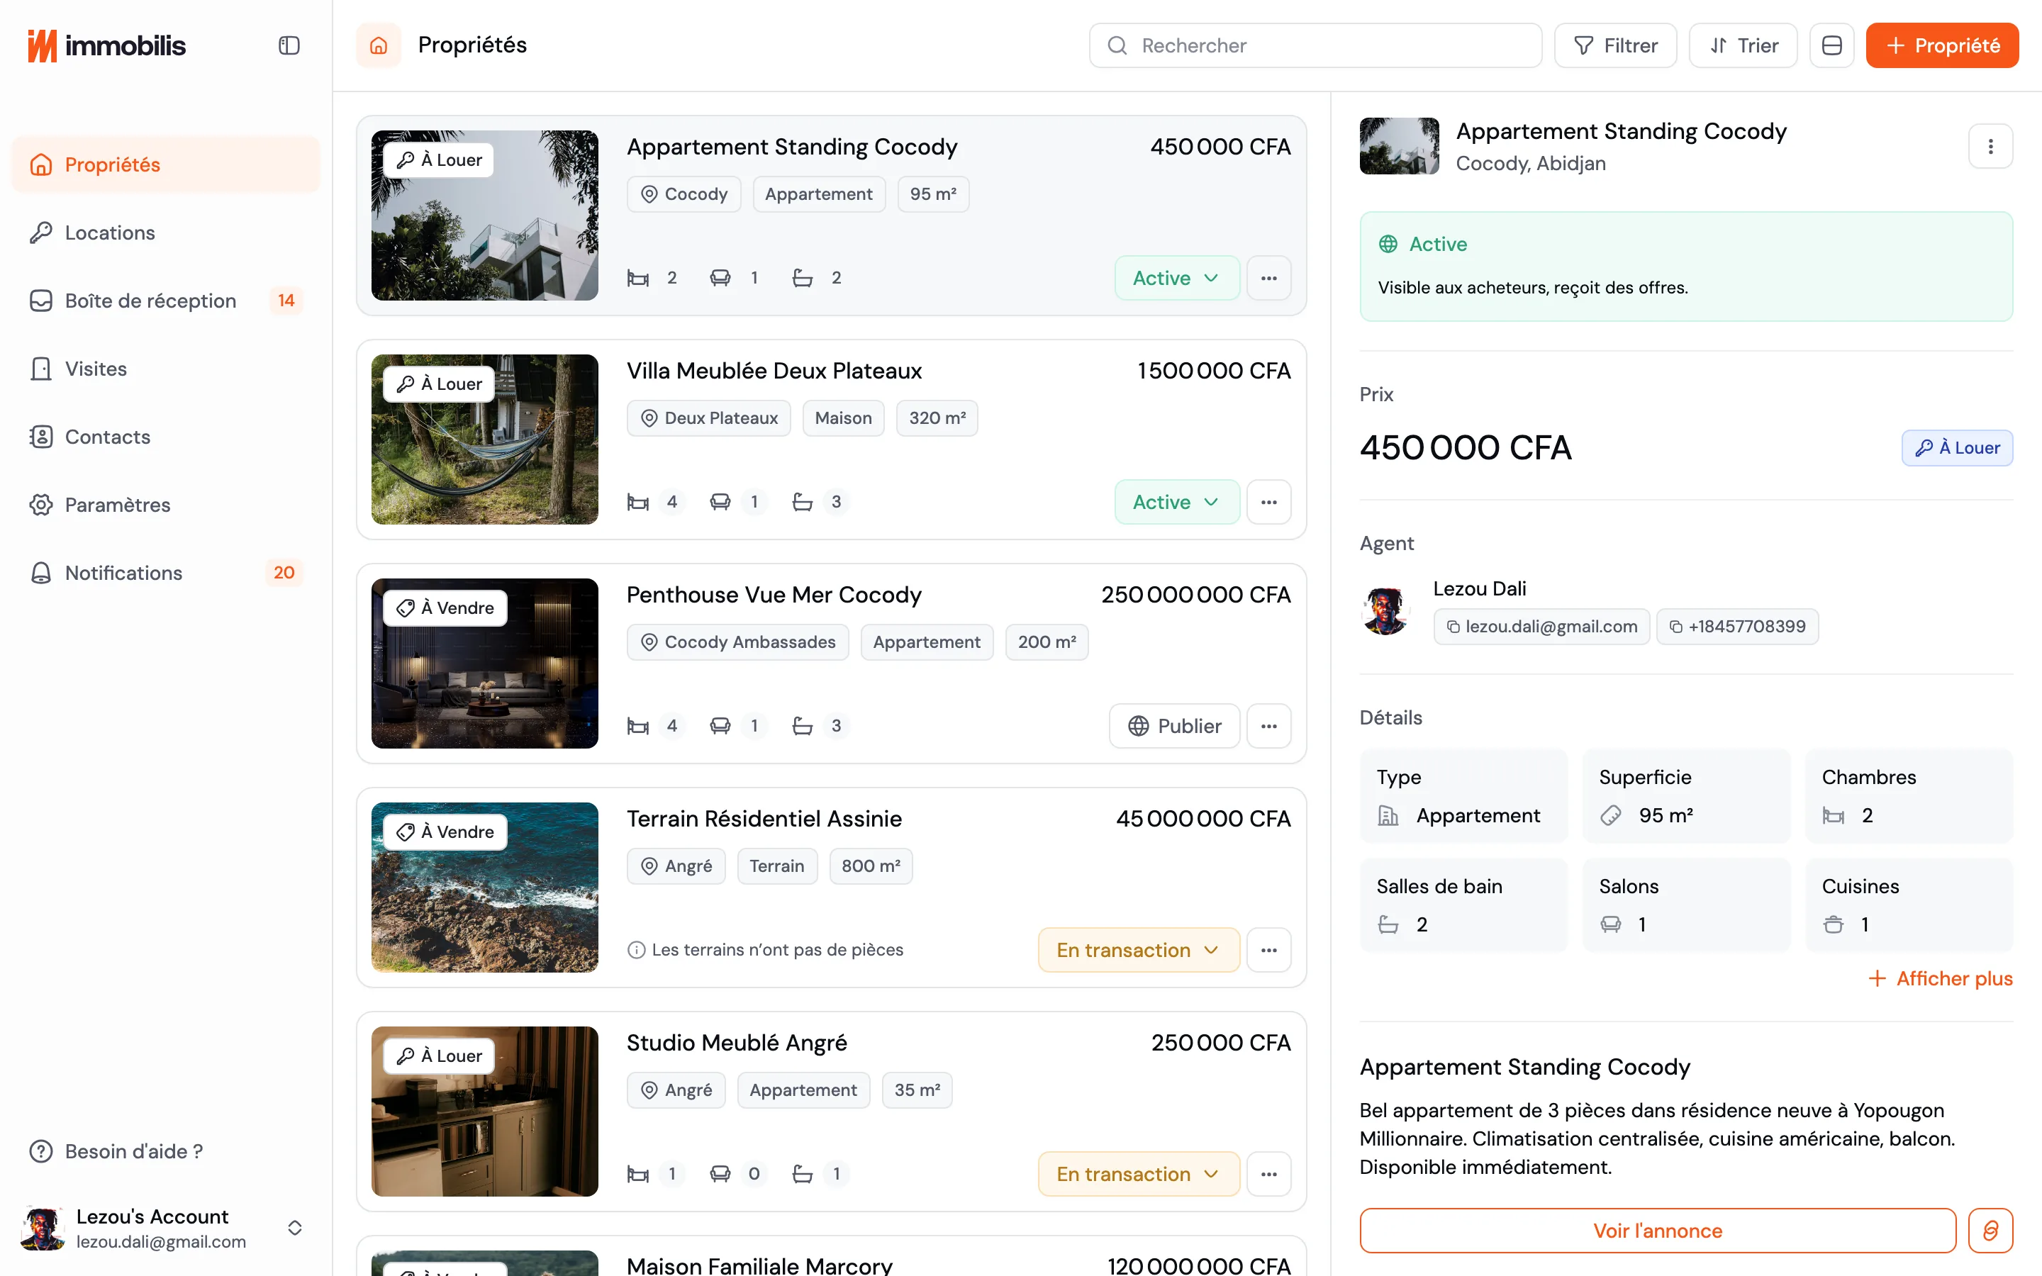Click the immobilis logo
The height and width of the screenshot is (1276, 2042).
pyautogui.click(x=106, y=45)
